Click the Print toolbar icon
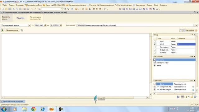 tap(25, 9)
